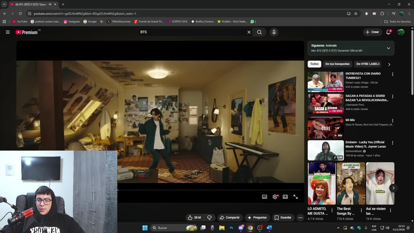Screen dimensions: 414x233
Task: Toggle subtitles on the video player
Action: click(265, 197)
